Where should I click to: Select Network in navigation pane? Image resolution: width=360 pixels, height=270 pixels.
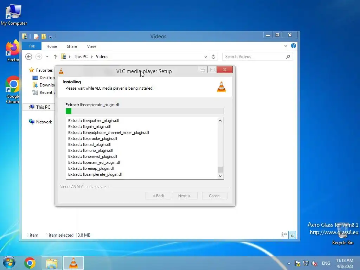[x=40, y=122]
